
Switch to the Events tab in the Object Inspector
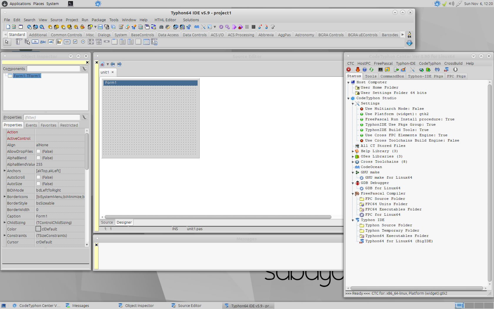(x=31, y=125)
